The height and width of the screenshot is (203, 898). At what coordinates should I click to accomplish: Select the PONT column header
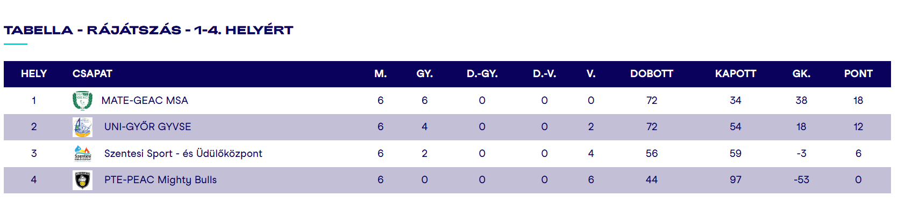(858, 74)
